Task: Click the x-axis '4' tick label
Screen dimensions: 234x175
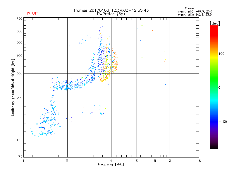Action: tap(111, 161)
